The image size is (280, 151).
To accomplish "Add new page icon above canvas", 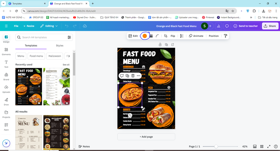I will (x=173, y=44).
